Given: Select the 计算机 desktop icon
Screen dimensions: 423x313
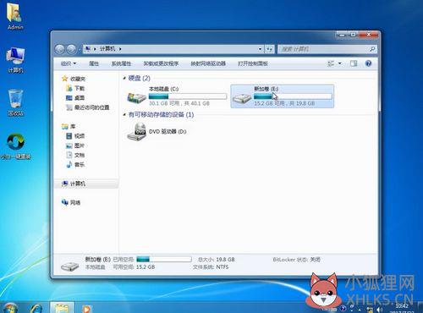Looking at the screenshot, I should (15, 60).
